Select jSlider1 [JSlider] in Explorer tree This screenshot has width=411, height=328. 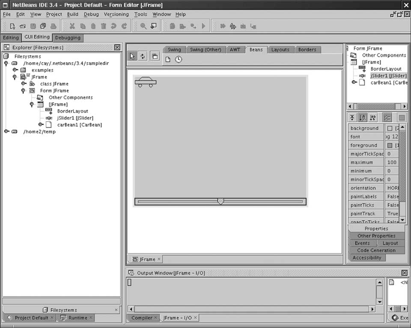[75, 118]
